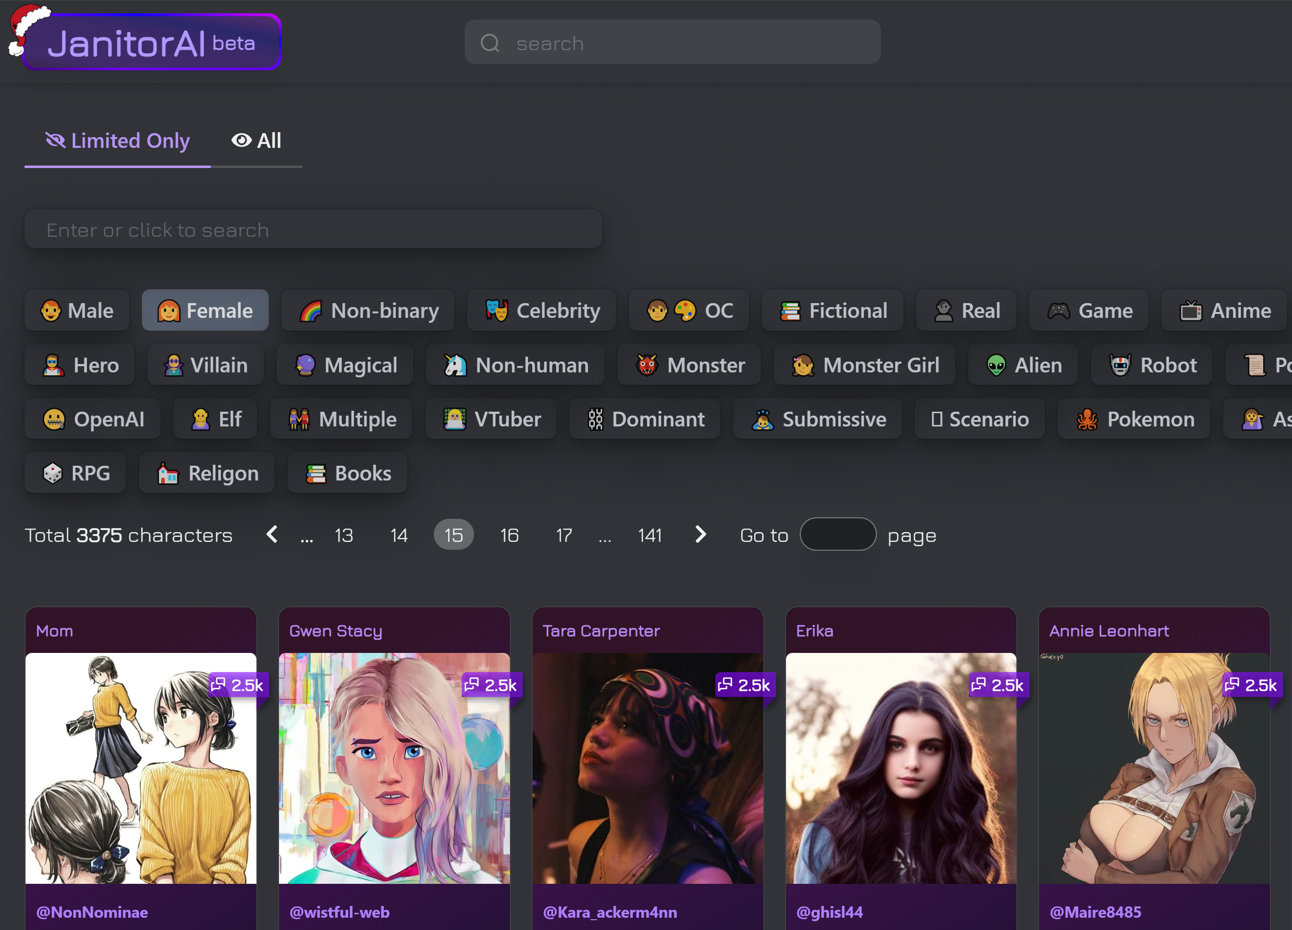Select the VTuber tag
The height and width of the screenshot is (930, 1292).
pos(491,419)
